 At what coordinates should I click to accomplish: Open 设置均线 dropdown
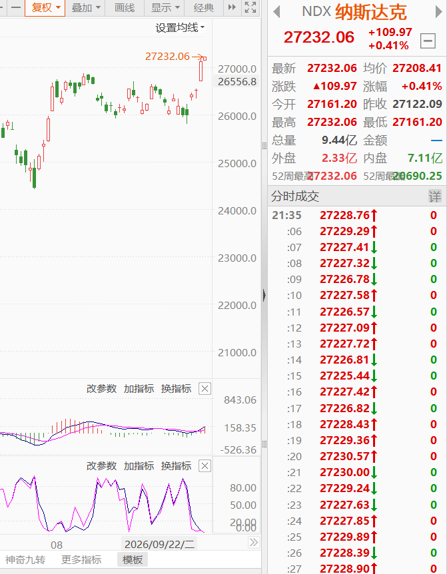coord(180,27)
